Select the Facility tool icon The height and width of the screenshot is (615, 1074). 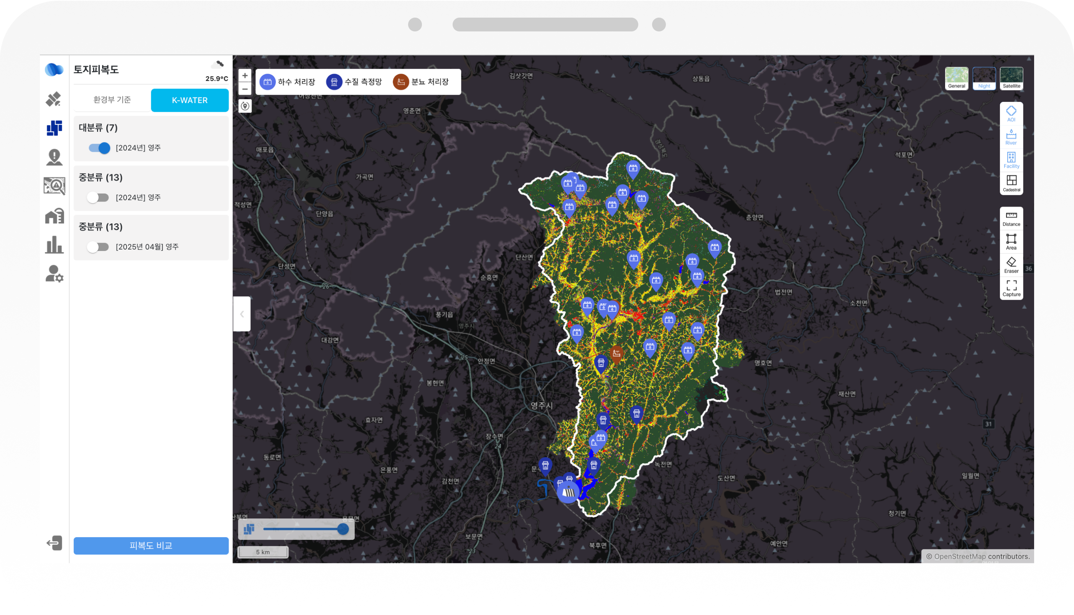[x=1011, y=161]
